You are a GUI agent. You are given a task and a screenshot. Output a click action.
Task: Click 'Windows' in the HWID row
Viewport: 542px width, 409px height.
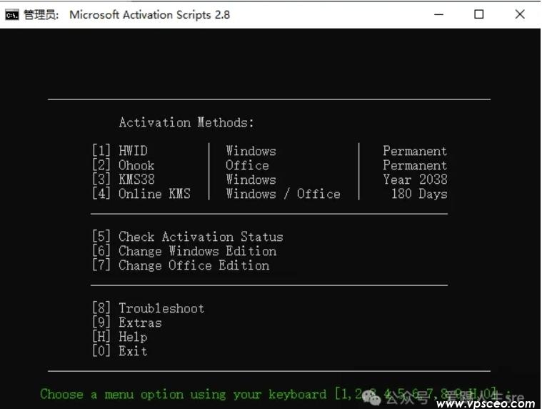point(251,151)
